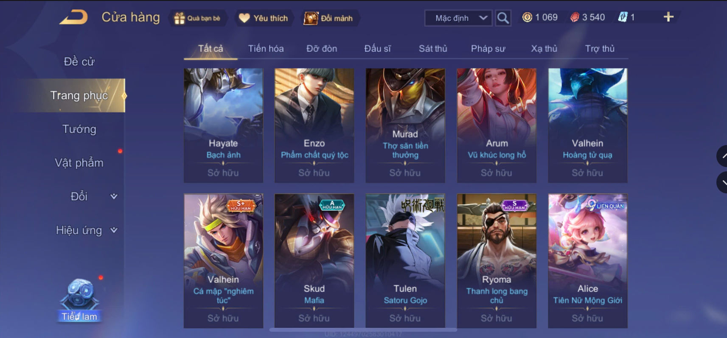Click the up arrow on right edge
Image resolution: width=727 pixels, height=338 pixels.
(722, 156)
